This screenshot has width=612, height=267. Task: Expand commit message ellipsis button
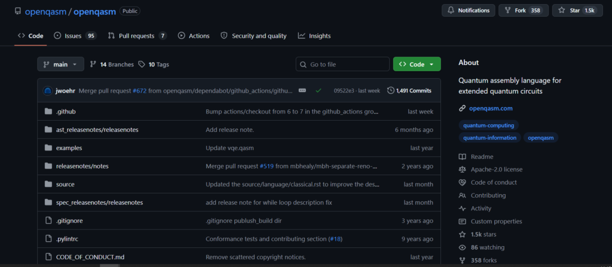point(302,91)
